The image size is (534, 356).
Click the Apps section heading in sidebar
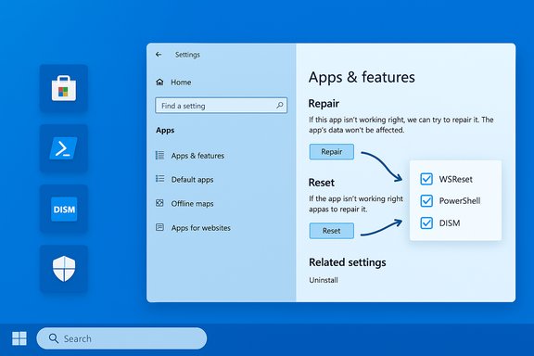click(165, 130)
